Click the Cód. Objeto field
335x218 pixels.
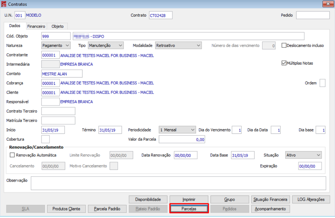tap(56, 36)
